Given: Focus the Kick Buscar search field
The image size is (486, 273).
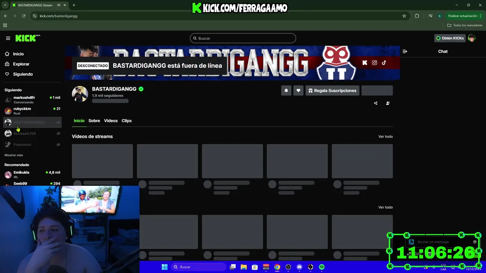Looking at the screenshot, I should [243, 38].
